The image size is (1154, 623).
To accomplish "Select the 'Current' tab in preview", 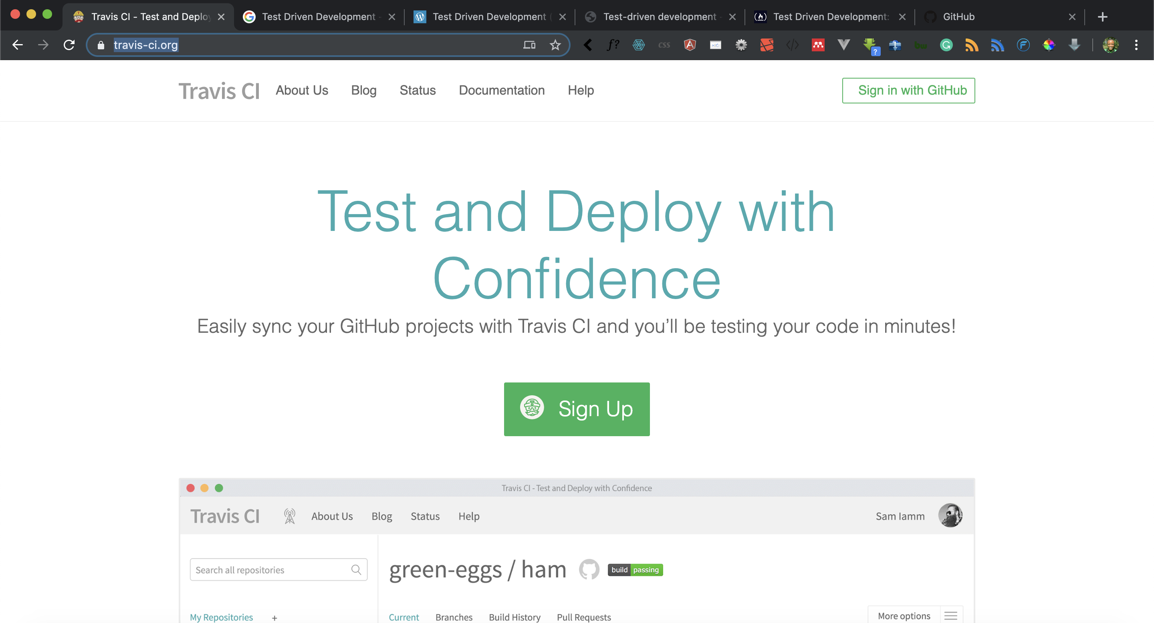I will point(403,617).
